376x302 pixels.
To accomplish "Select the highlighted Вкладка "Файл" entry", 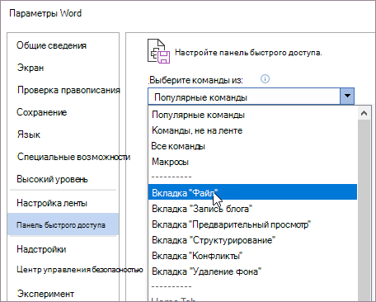I will click(252, 192).
